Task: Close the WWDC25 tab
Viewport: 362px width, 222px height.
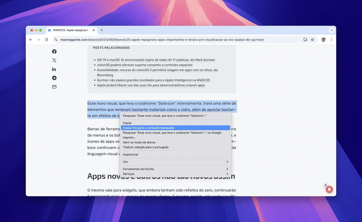Action: point(94,30)
